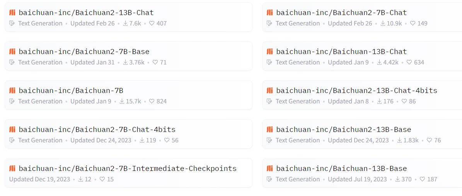
Task: Click Text Generation label on Baichuan2-7B-Chat-4bits
Action: pyautogui.click(x=40, y=140)
